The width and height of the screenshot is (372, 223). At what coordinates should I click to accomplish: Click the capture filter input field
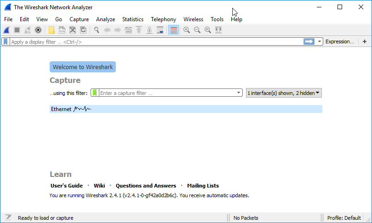tap(167, 93)
